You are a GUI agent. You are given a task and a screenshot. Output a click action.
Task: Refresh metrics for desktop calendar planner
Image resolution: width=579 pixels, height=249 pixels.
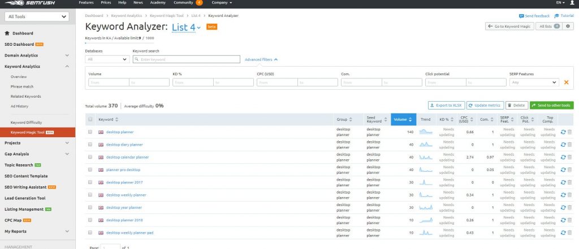[x=563, y=157]
